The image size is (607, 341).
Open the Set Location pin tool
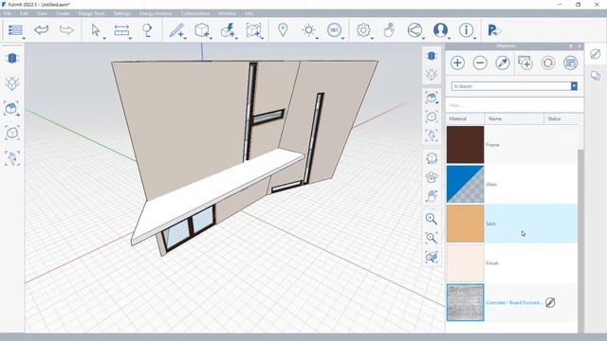pyautogui.click(x=283, y=29)
